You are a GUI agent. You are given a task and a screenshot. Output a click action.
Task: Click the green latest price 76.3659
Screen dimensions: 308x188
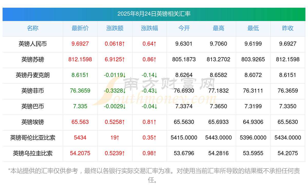point(80,91)
